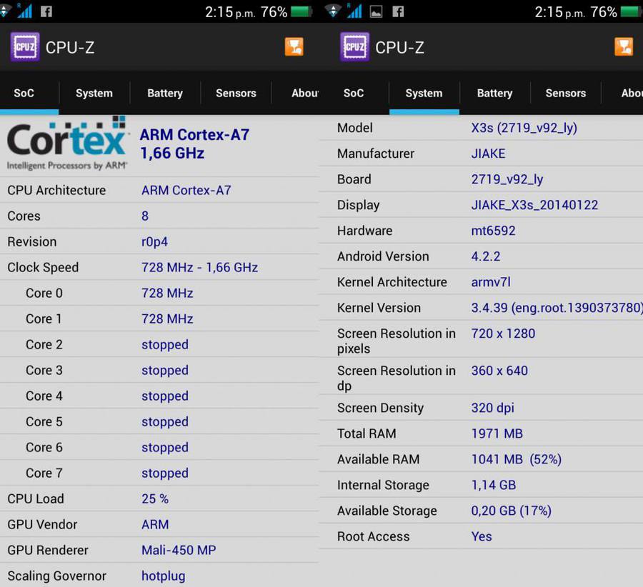The image size is (643, 587).
Task: Open Battery tab in right screen
Action: [x=494, y=93]
